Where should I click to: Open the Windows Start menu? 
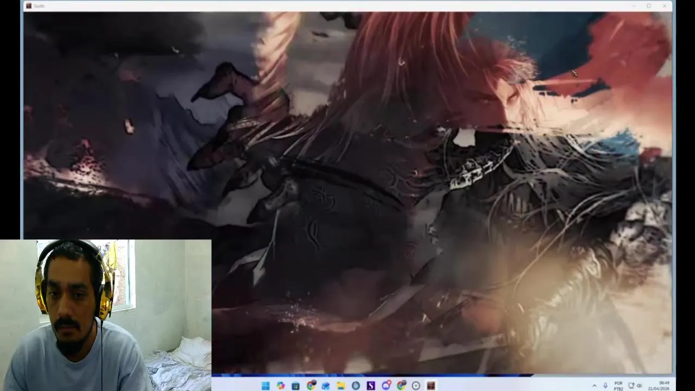(x=266, y=386)
